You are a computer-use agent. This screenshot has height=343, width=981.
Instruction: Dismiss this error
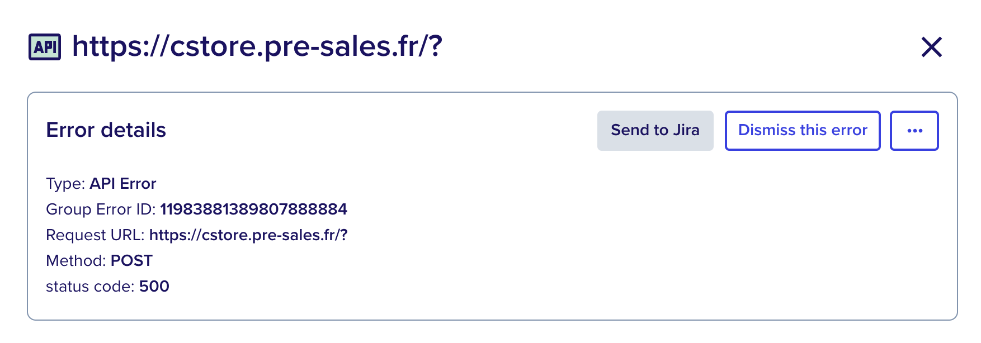(803, 131)
